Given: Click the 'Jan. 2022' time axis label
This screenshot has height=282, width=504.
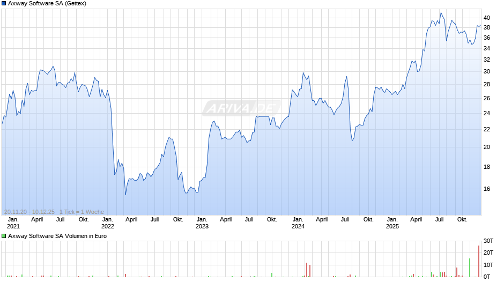Looking at the screenshot, I should [108, 223].
